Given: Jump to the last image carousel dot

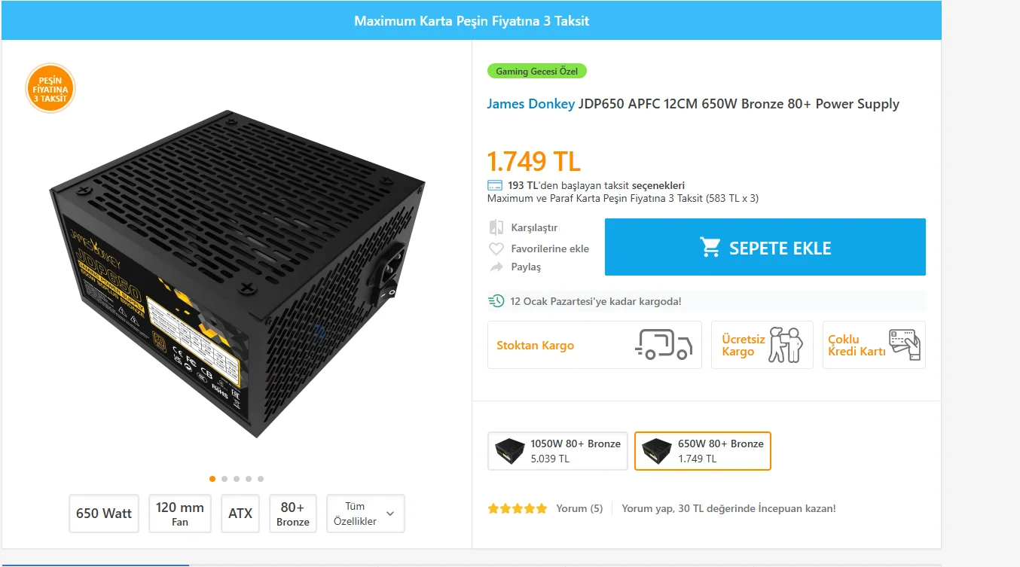Looking at the screenshot, I should click(261, 479).
